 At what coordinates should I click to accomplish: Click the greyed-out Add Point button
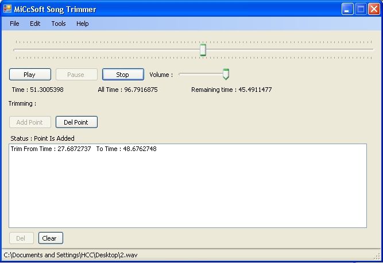point(30,122)
